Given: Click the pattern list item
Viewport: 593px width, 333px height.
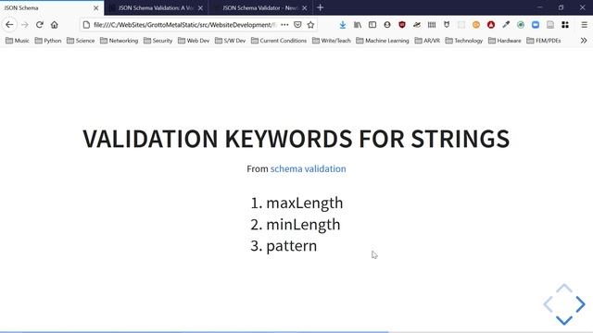Looking at the screenshot, I should point(292,246).
